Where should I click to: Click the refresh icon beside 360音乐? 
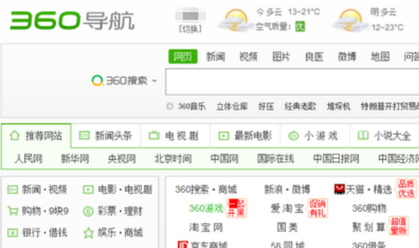click(x=170, y=106)
